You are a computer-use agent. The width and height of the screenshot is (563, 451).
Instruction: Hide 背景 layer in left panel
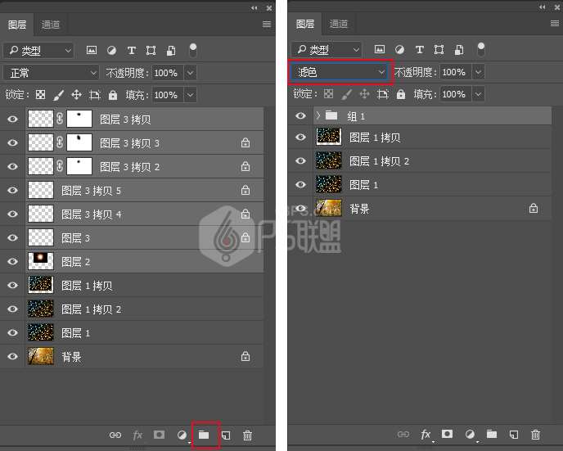[12, 356]
